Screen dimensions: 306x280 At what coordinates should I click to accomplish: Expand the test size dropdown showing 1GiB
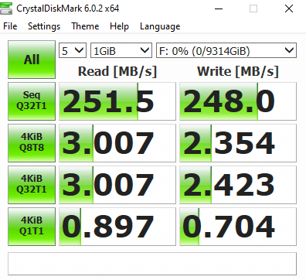[121, 50]
